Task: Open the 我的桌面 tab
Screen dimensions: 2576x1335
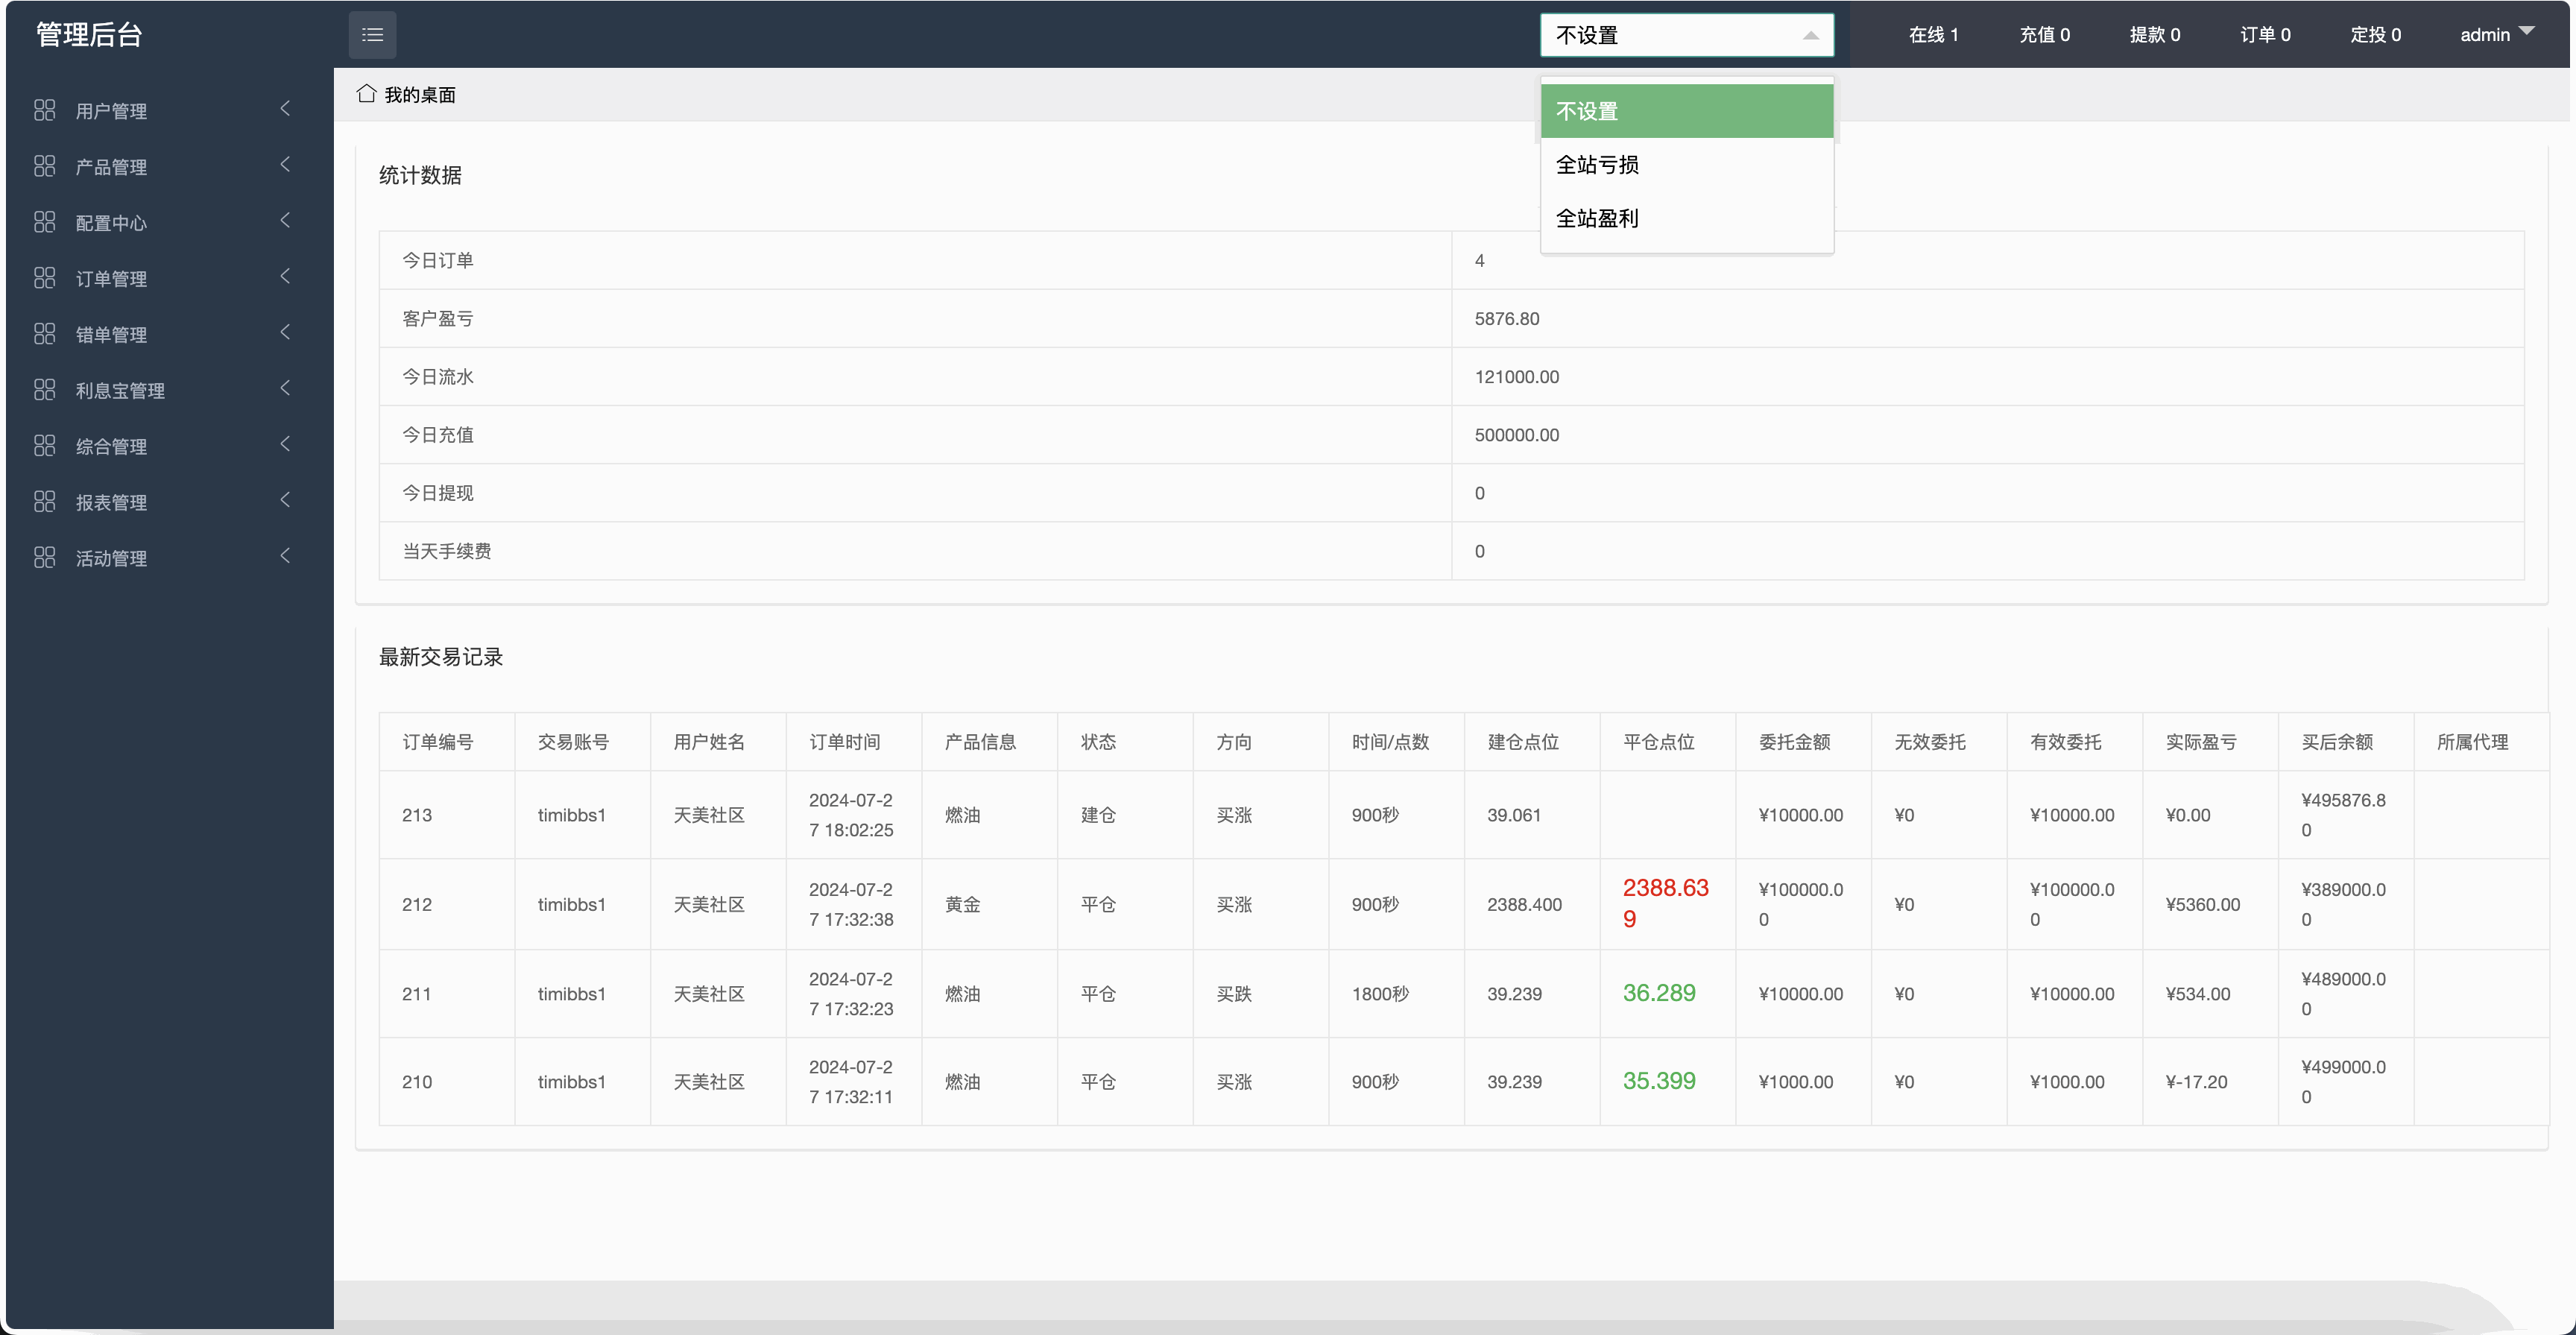Action: (420, 95)
